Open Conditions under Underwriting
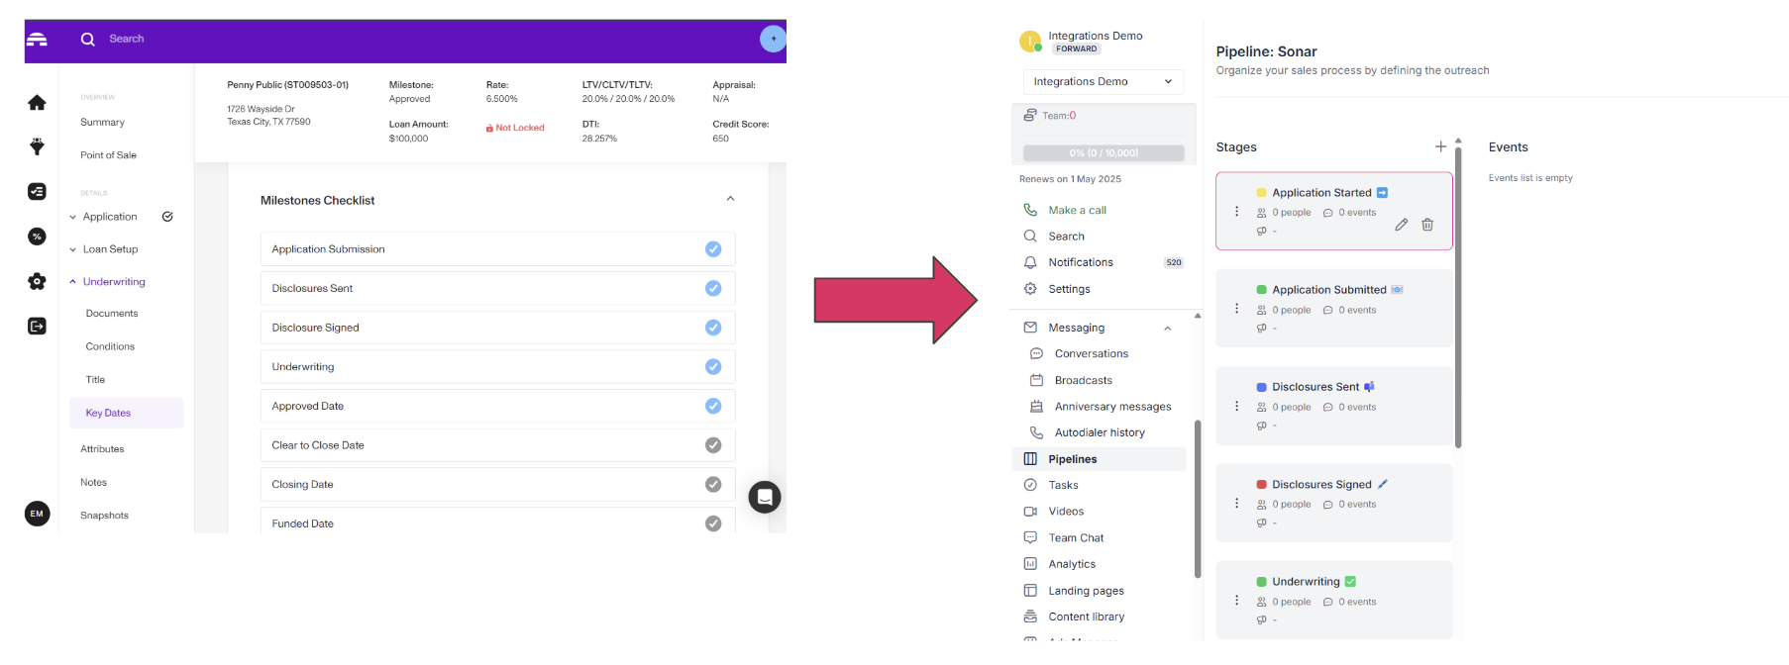 pyautogui.click(x=110, y=346)
